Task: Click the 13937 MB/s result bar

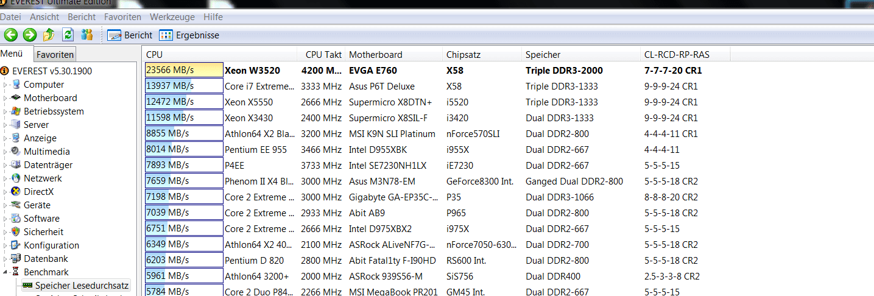Action: click(x=184, y=86)
